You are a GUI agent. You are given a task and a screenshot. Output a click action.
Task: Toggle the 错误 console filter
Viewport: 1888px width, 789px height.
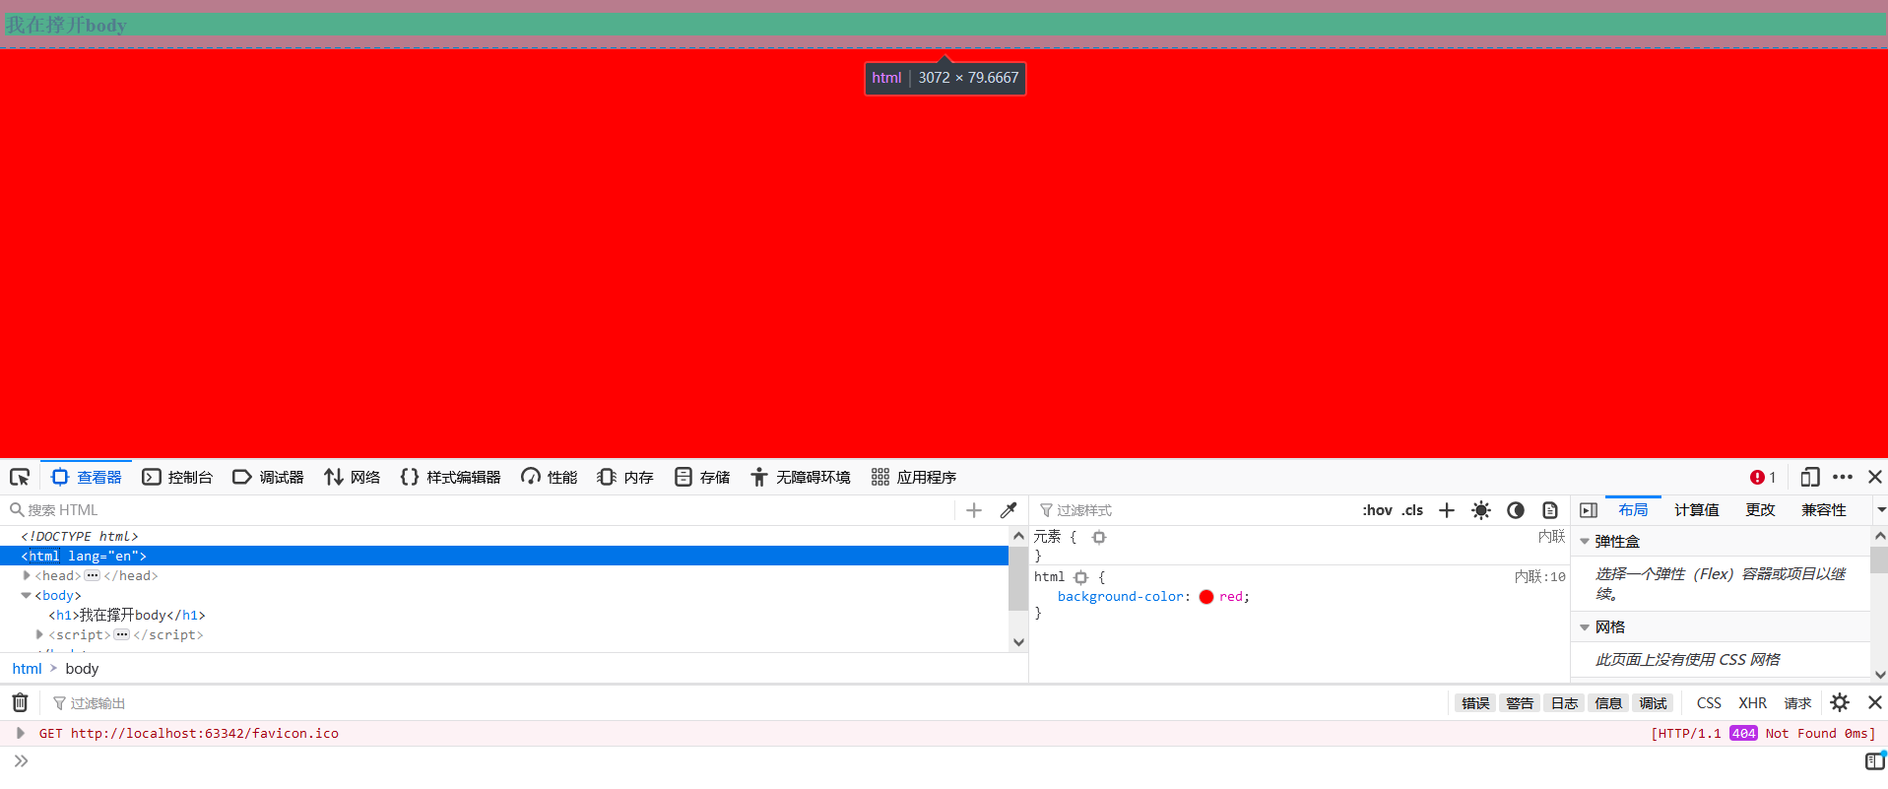1475,703
